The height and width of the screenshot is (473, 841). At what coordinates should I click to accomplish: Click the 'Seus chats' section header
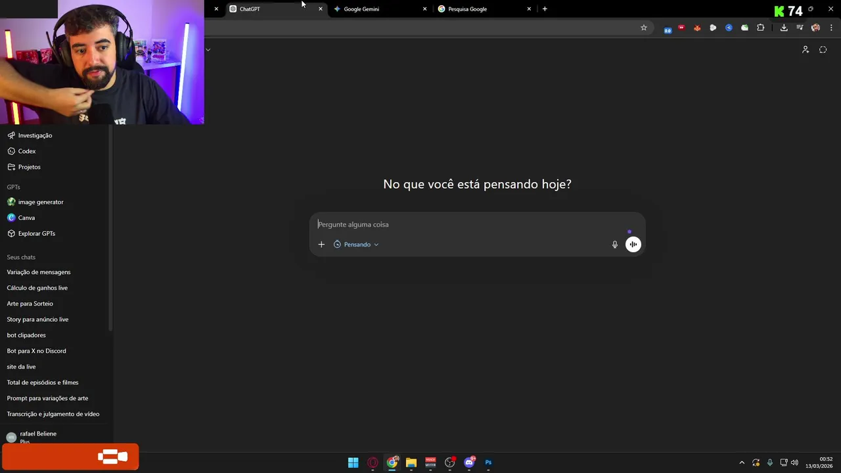(x=21, y=257)
